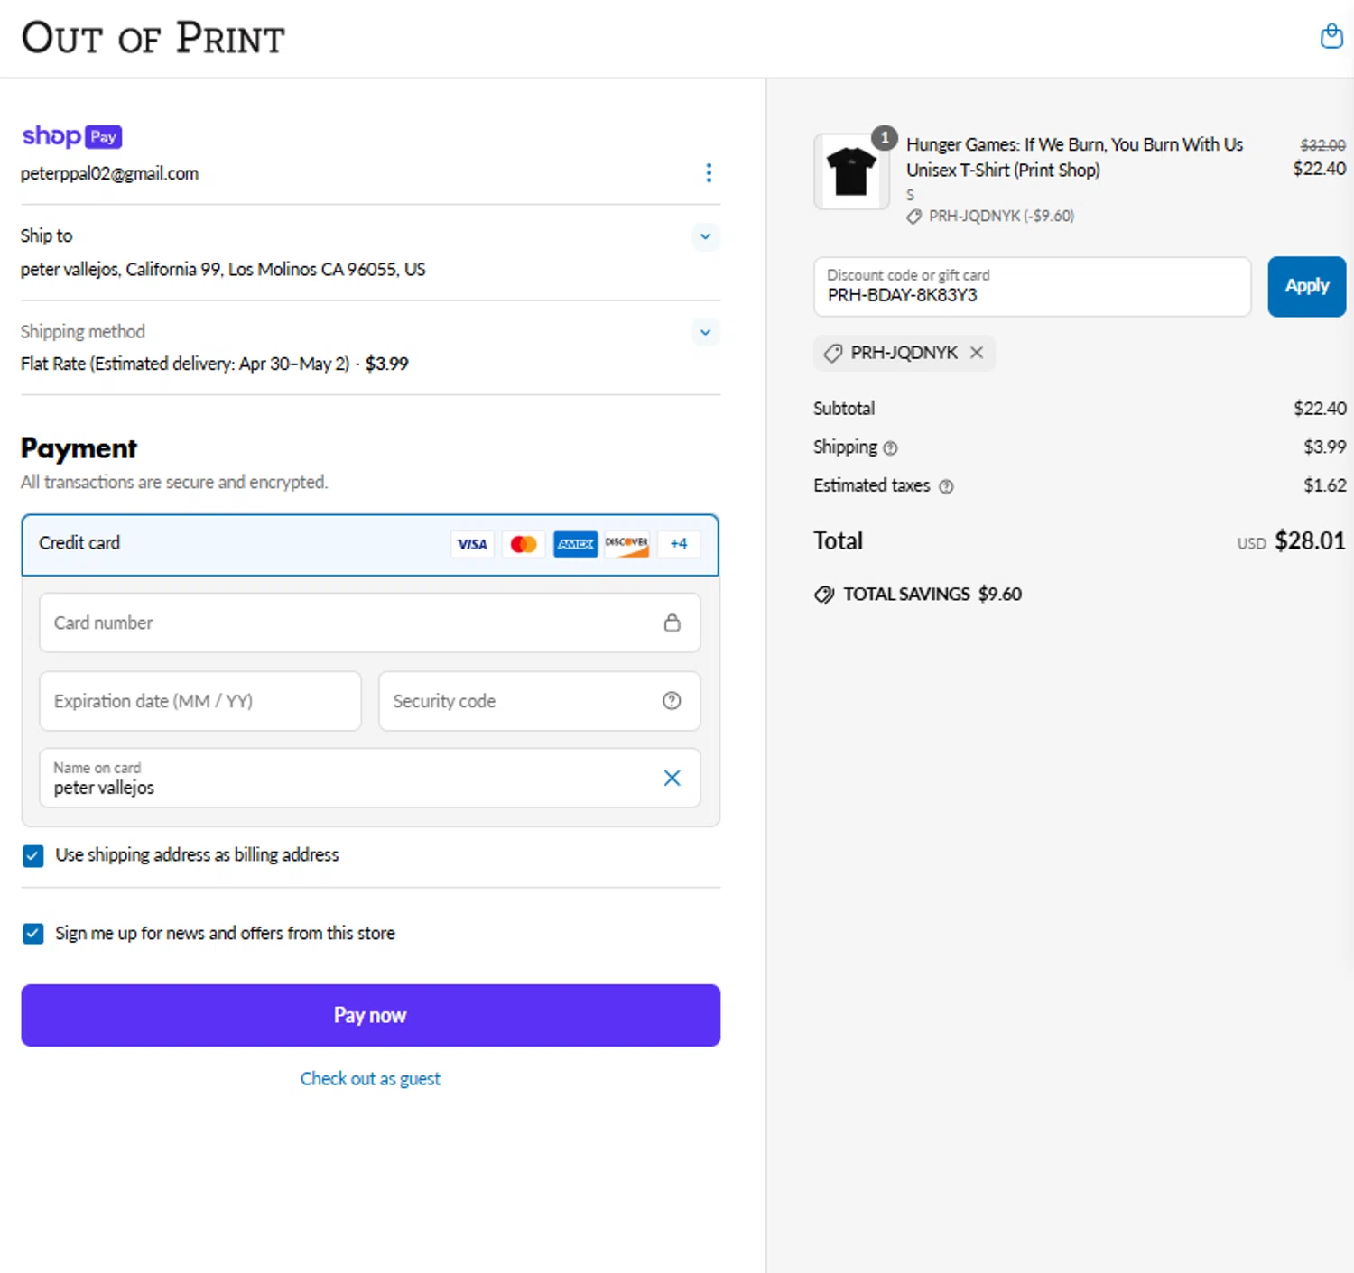Click the Shop Pay logo
The image size is (1354, 1273).
71,136
